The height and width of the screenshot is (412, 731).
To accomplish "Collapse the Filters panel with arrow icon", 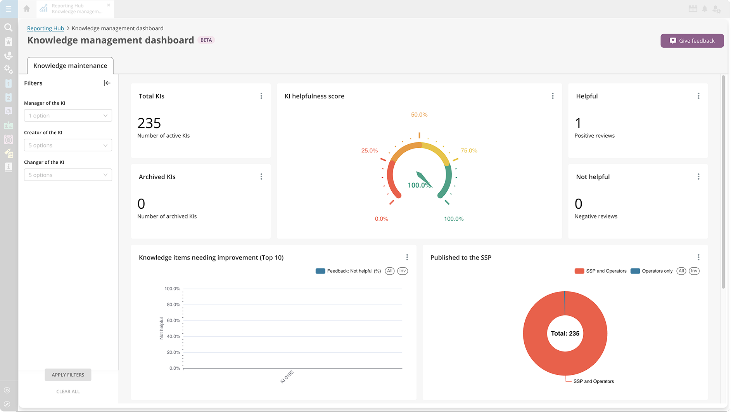I will pos(107,83).
